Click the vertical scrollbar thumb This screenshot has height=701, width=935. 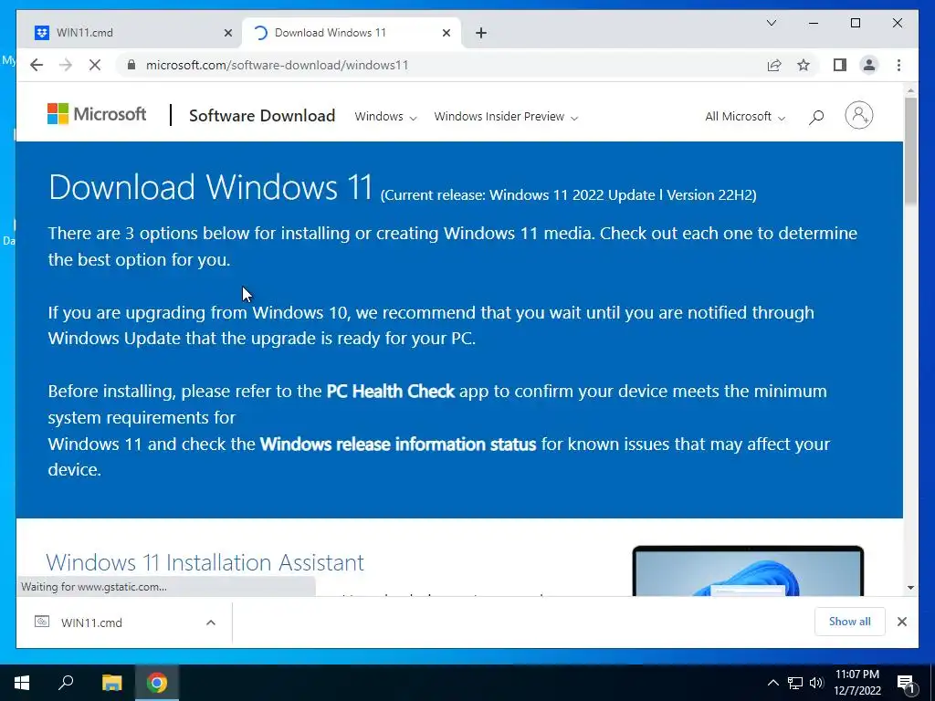pos(910,152)
